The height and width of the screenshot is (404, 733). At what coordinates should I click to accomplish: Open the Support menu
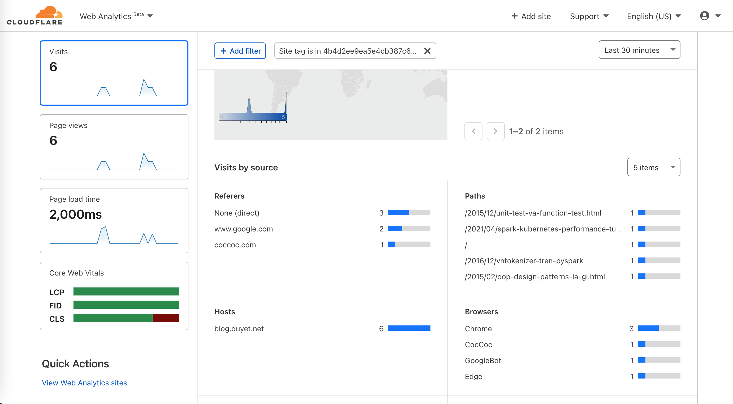[589, 16]
